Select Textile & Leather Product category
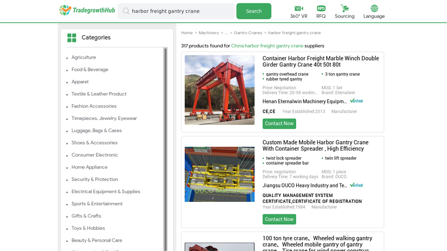447x251 pixels. point(99,94)
